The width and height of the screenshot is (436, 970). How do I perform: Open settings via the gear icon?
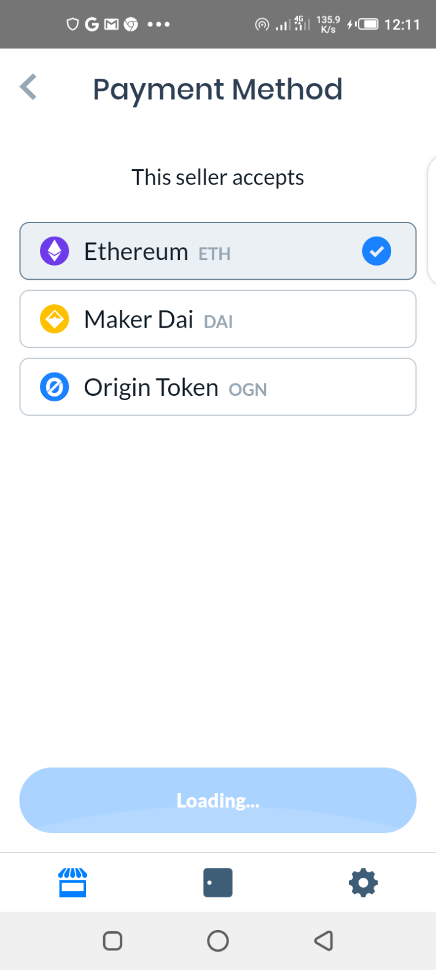pos(363,883)
